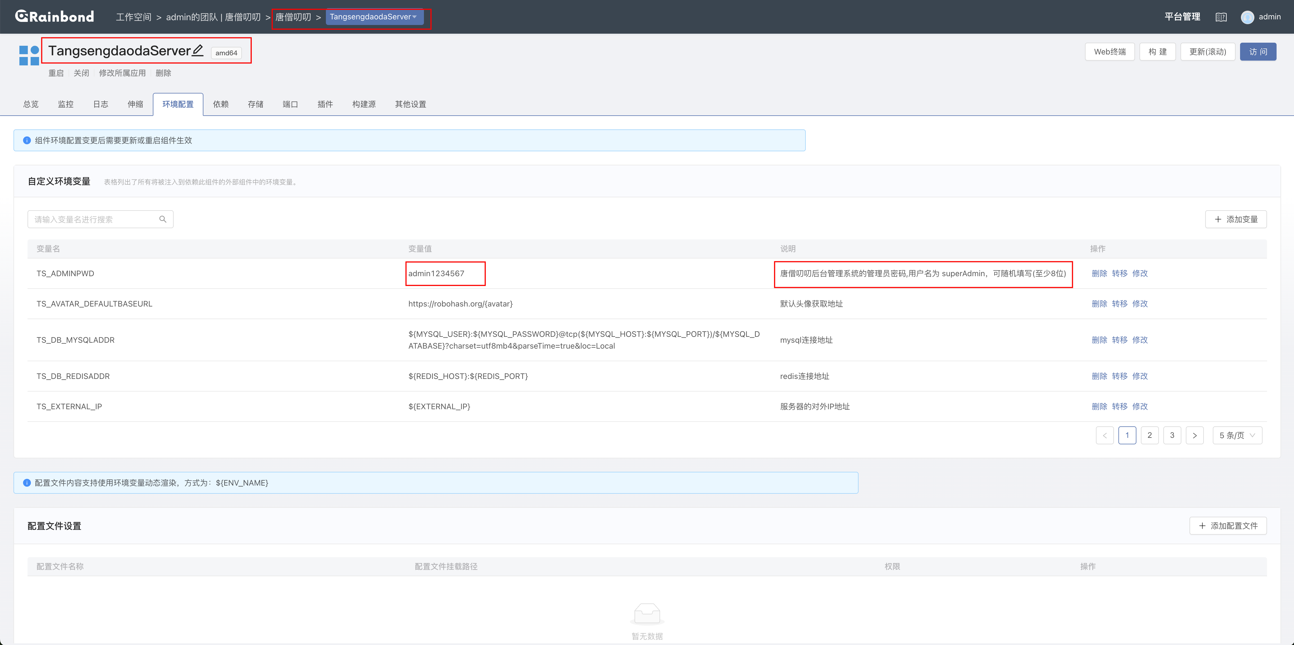The image size is (1294, 645).
Task: Go to next page of variables
Action: (x=1195, y=435)
